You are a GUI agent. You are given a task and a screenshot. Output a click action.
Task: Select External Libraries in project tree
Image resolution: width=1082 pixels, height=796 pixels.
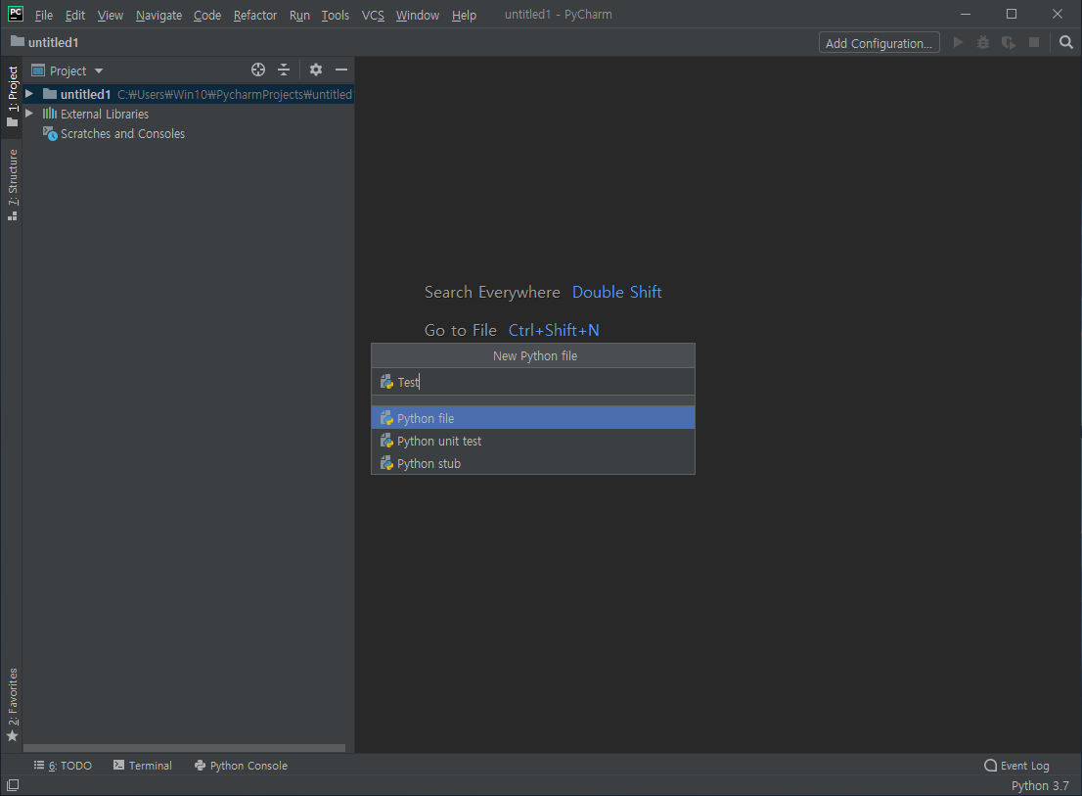pyautogui.click(x=105, y=114)
